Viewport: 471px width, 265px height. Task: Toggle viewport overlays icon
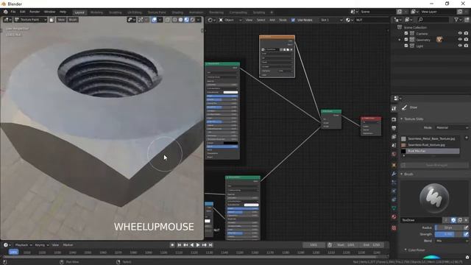[x=154, y=20]
